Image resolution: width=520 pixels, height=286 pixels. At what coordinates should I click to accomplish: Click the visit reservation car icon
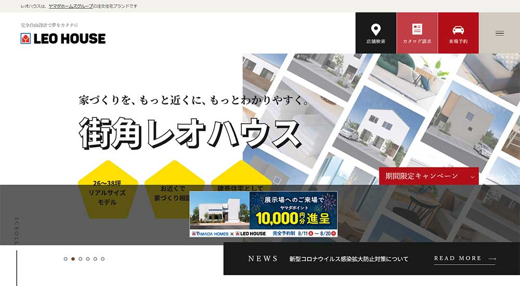(x=458, y=30)
